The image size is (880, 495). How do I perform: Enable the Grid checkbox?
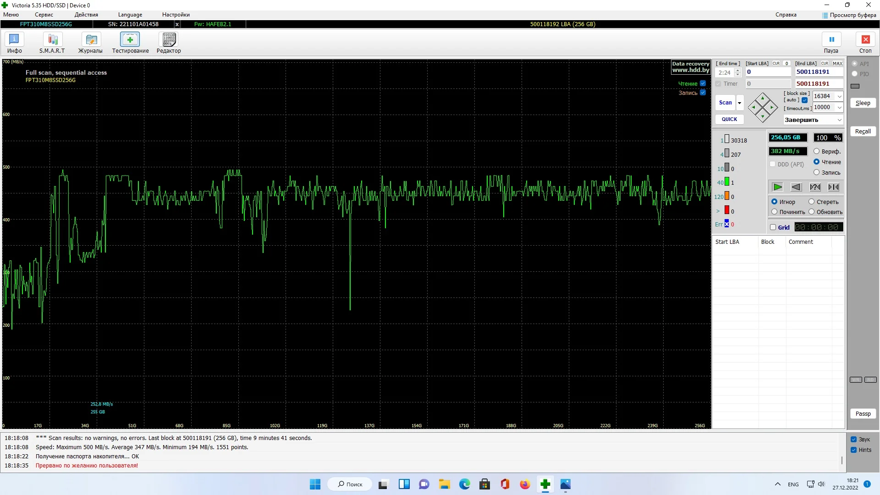tap(773, 227)
